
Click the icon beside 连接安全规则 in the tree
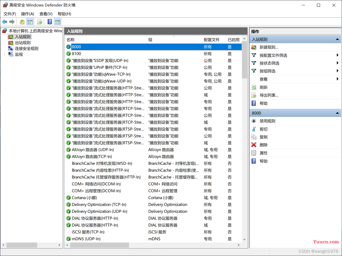click(11, 48)
